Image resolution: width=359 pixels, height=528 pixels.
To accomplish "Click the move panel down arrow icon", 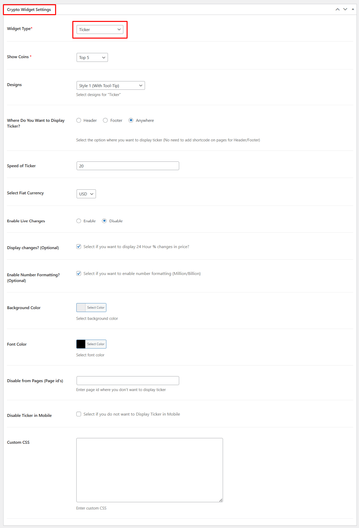I will point(345,9).
